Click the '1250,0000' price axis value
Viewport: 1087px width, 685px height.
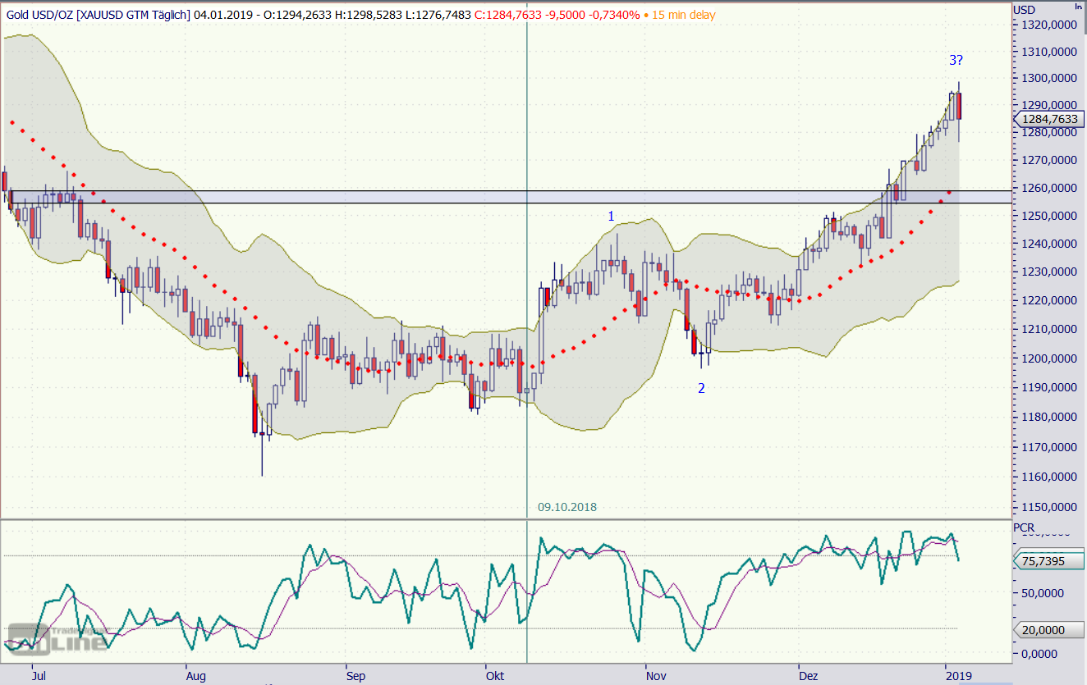click(1050, 217)
